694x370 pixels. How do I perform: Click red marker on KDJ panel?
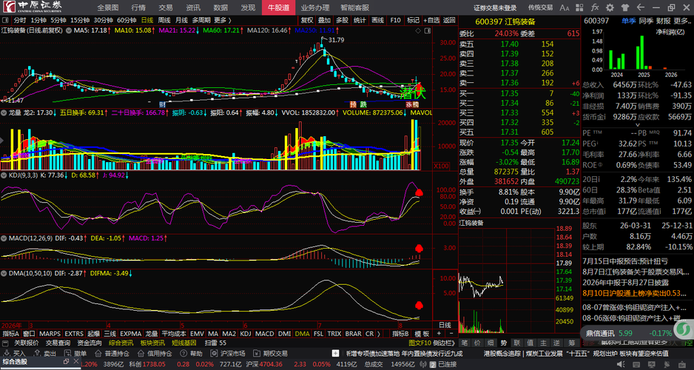(x=419, y=192)
